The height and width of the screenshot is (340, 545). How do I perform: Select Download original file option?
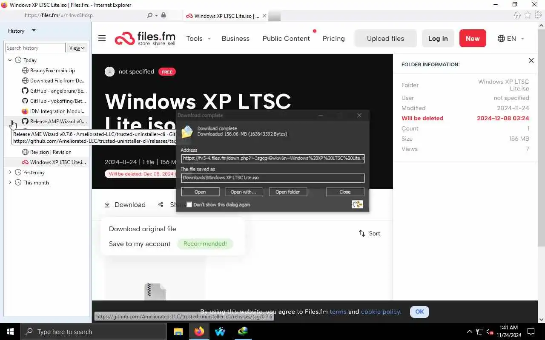point(142,229)
